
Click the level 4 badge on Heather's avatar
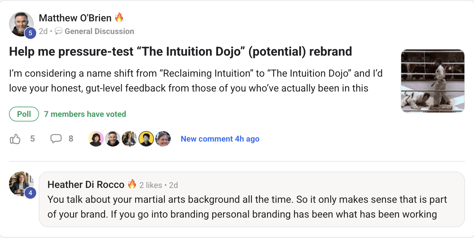pyautogui.click(x=30, y=193)
